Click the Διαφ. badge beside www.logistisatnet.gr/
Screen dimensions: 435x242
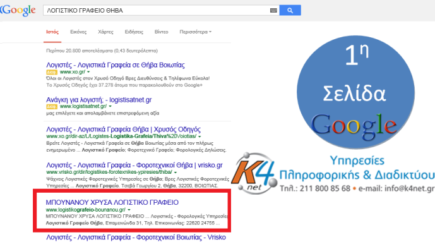(52, 107)
